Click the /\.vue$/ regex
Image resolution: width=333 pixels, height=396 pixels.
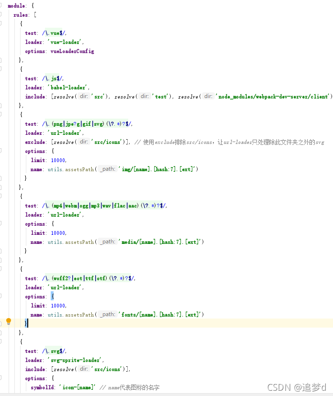pyautogui.click(x=54, y=33)
